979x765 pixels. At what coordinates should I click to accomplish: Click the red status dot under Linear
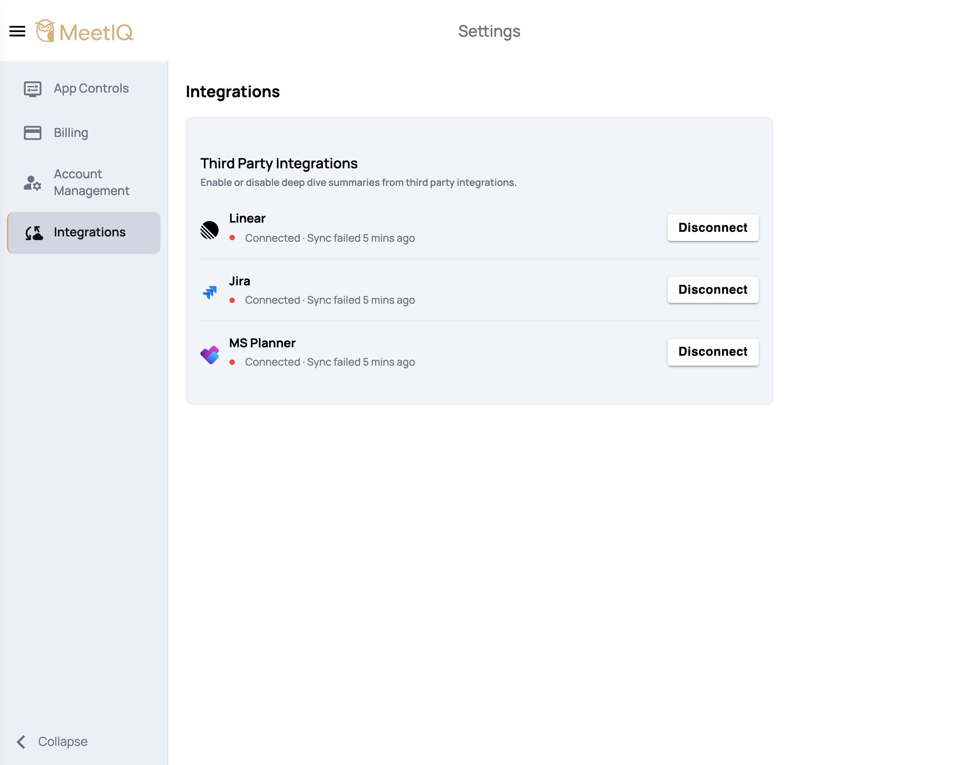pos(232,238)
